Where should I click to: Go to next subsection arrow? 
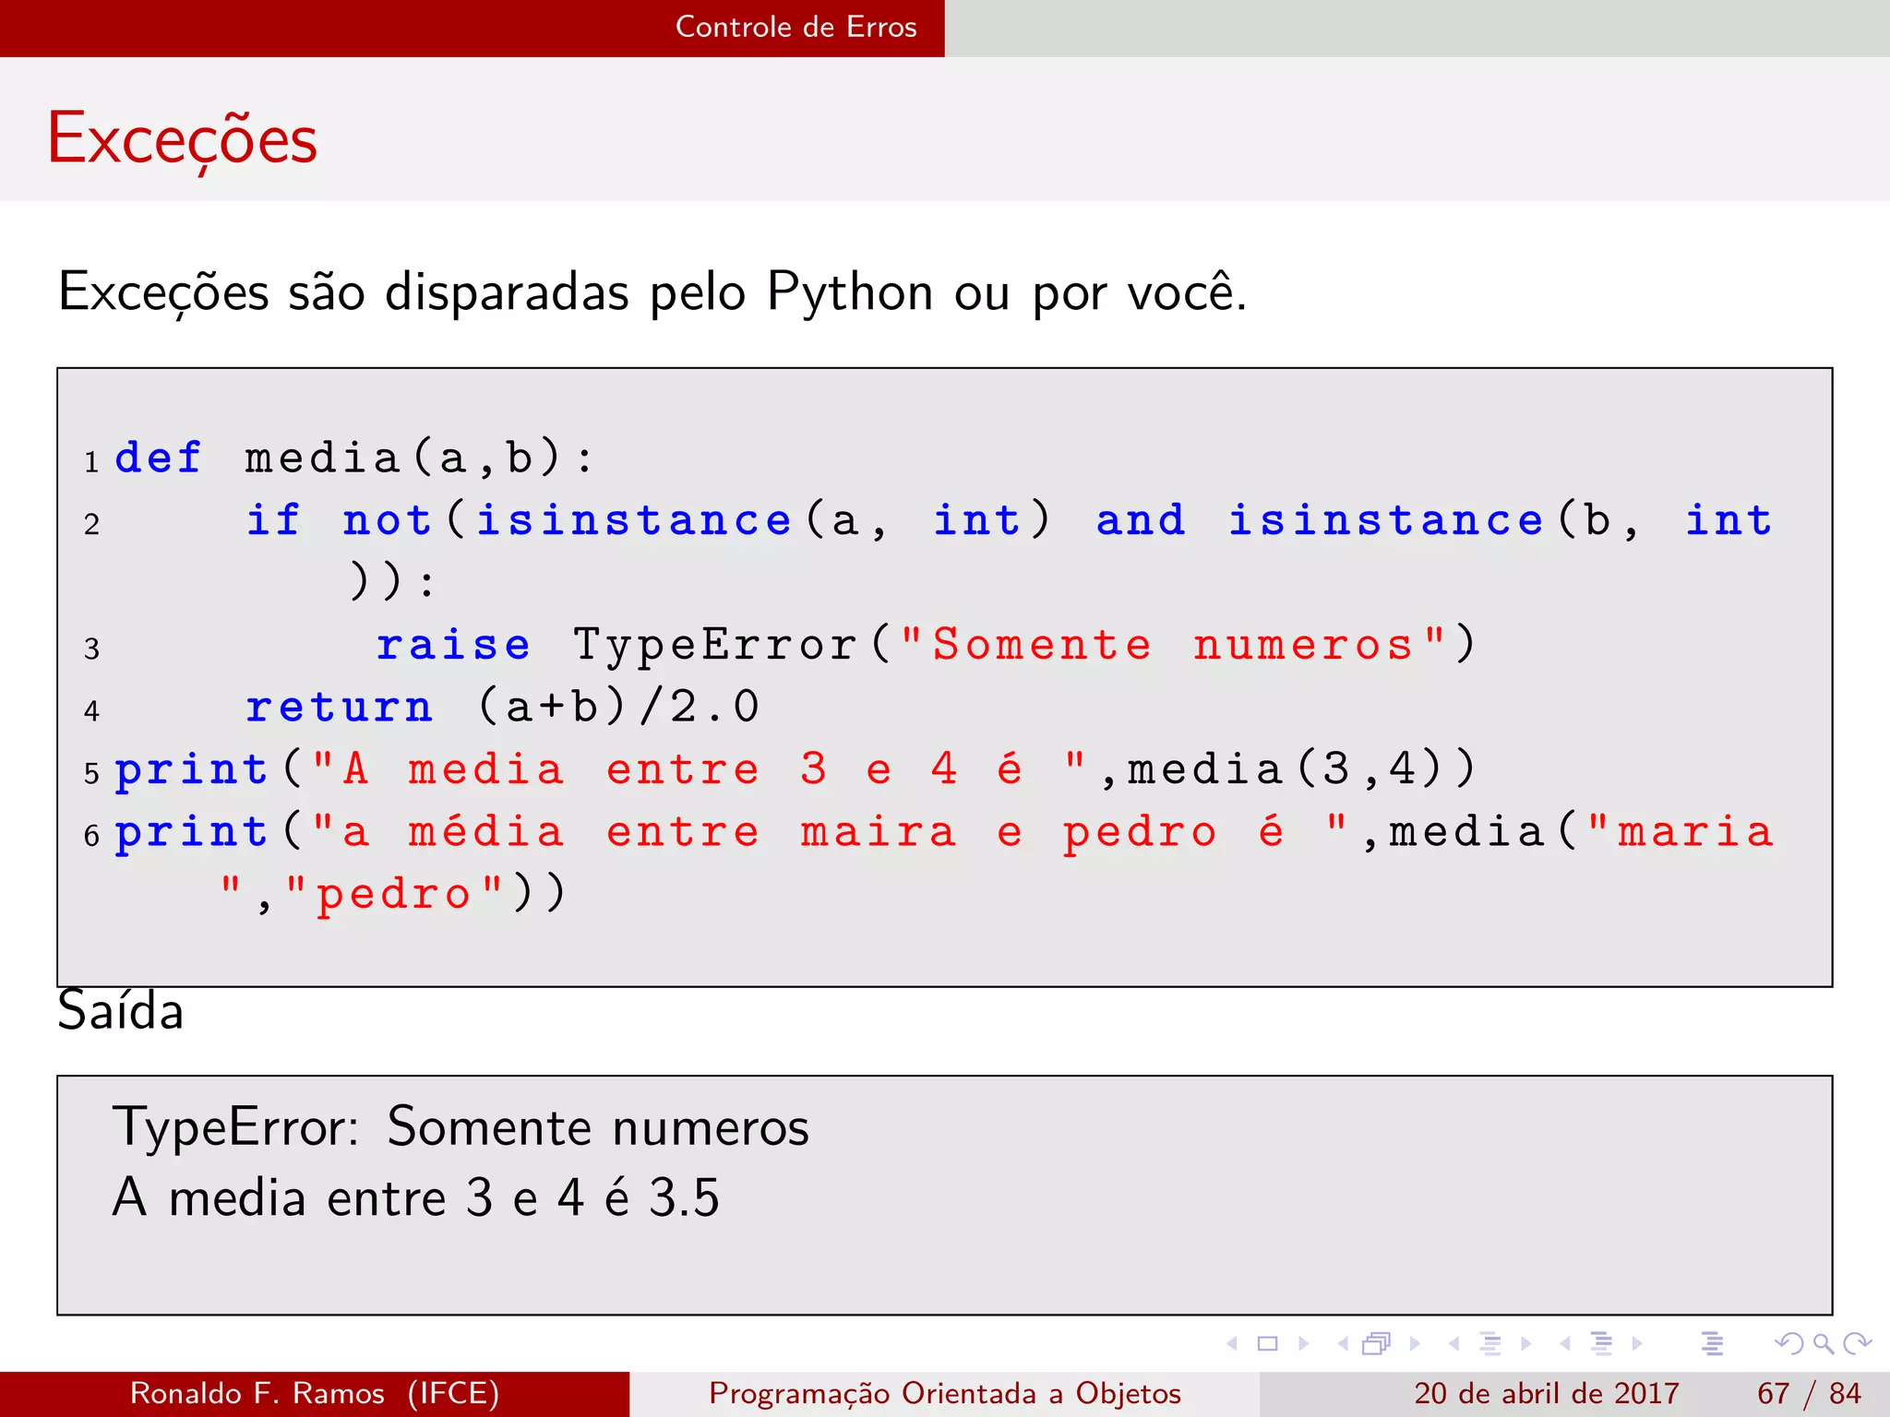coord(1525,1343)
